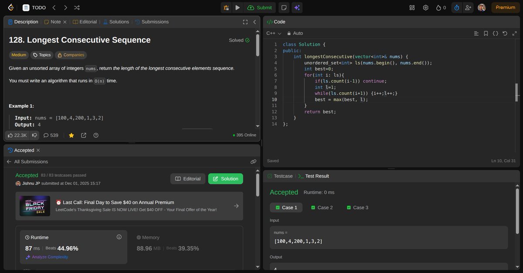Open the layout grid icon
Image resolution: width=523 pixels, height=273 pixels.
pyautogui.click(x=412, y=7)
